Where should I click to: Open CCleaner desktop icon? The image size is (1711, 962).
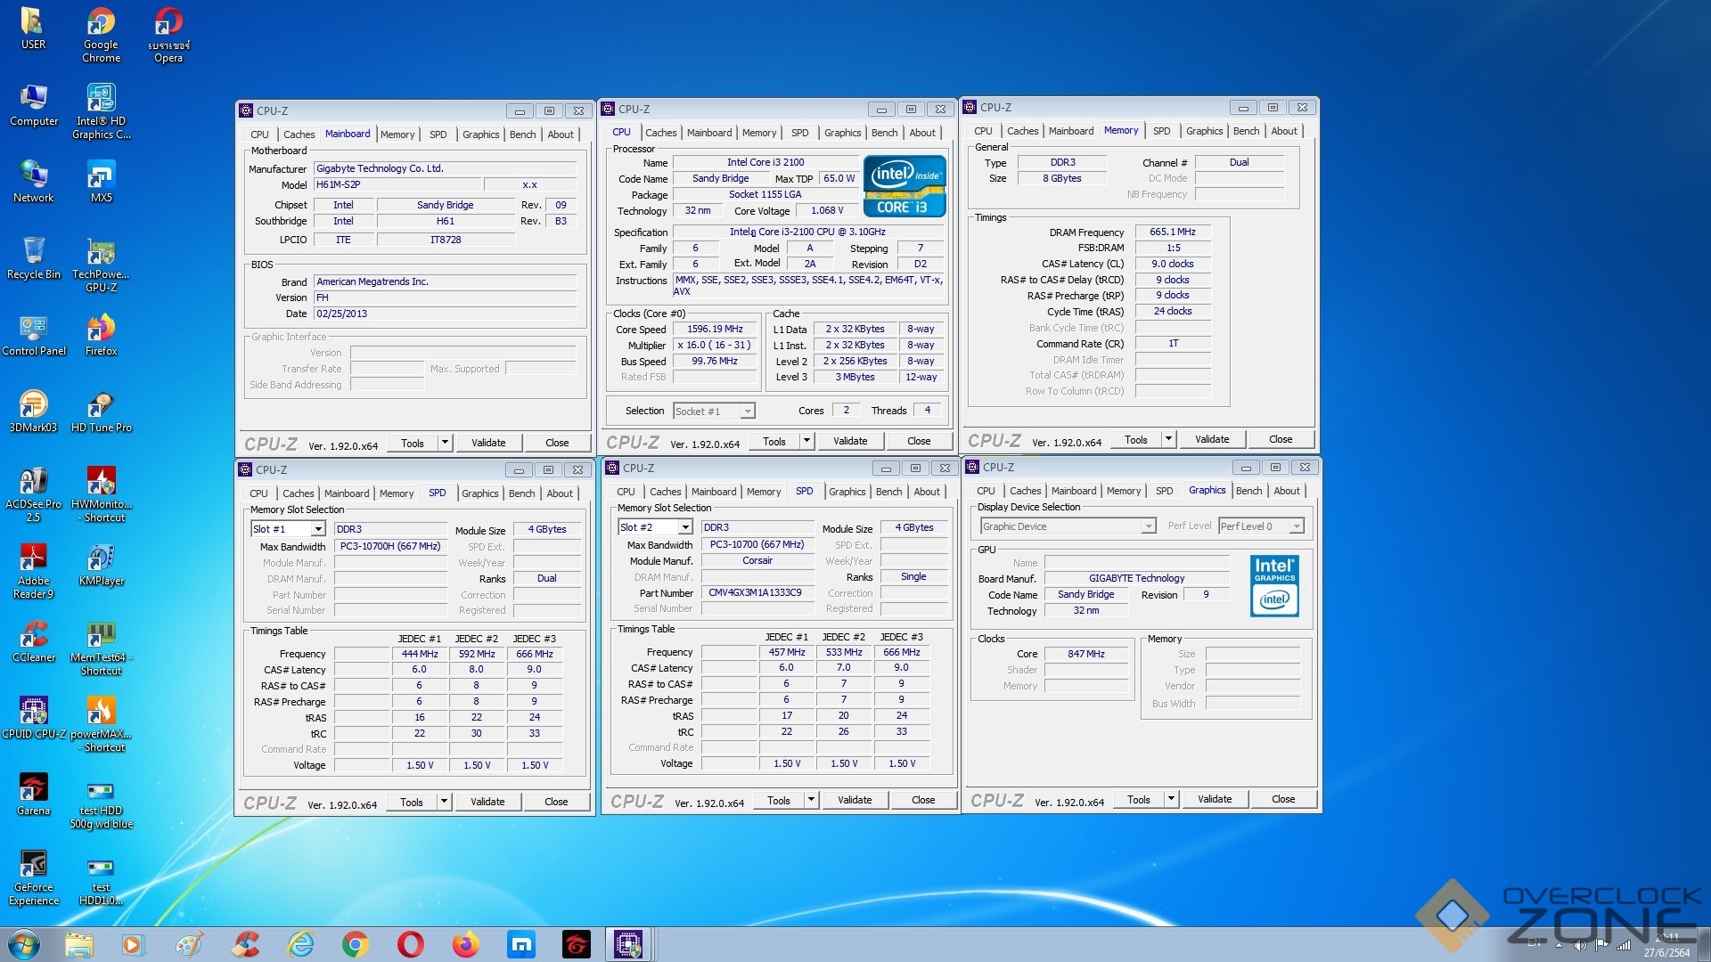(33, 635)
